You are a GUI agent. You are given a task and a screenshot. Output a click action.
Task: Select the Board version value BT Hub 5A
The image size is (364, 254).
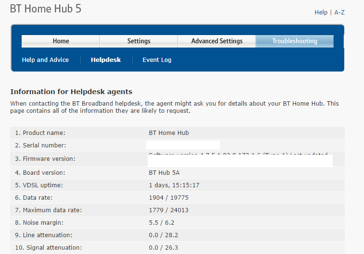(164, 173)
